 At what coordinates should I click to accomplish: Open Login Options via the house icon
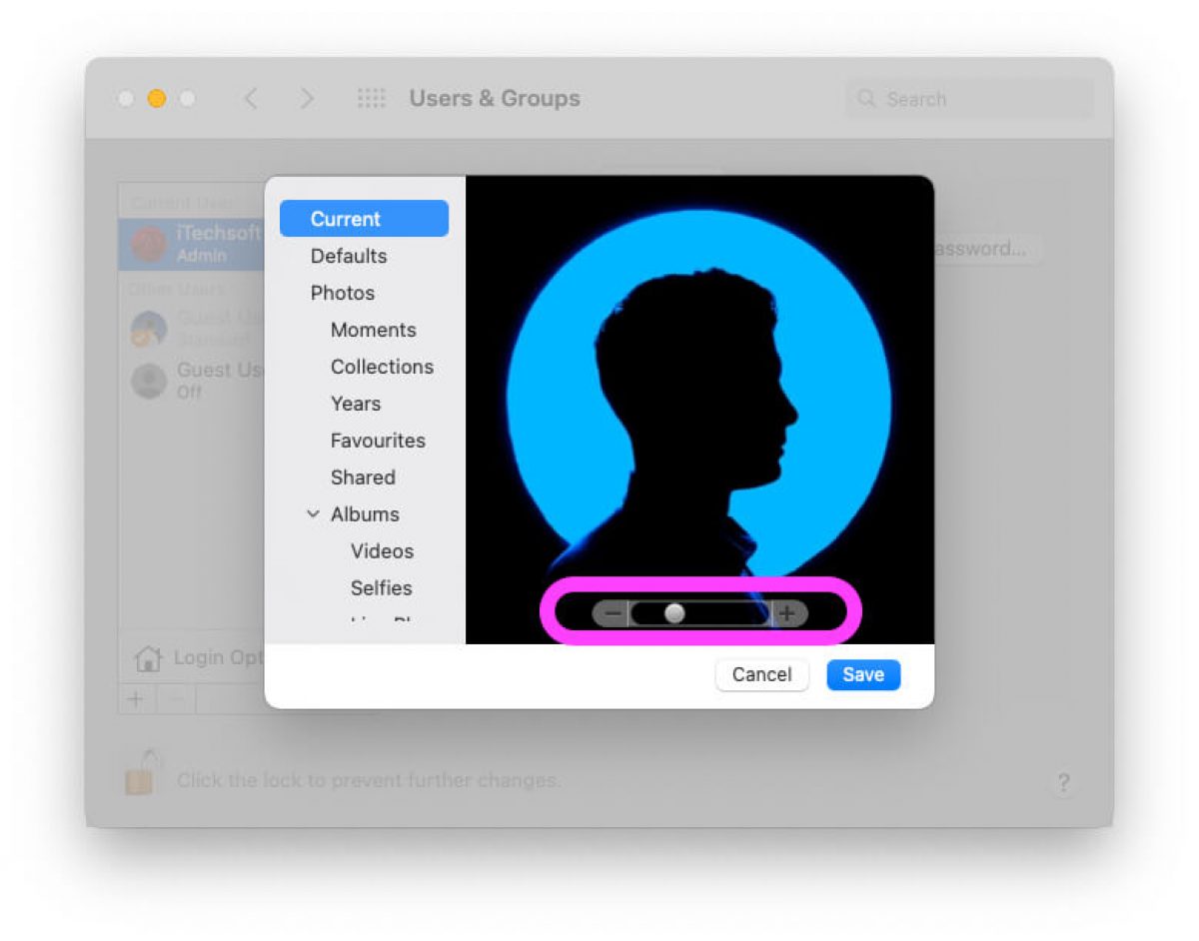coord(147,657)
